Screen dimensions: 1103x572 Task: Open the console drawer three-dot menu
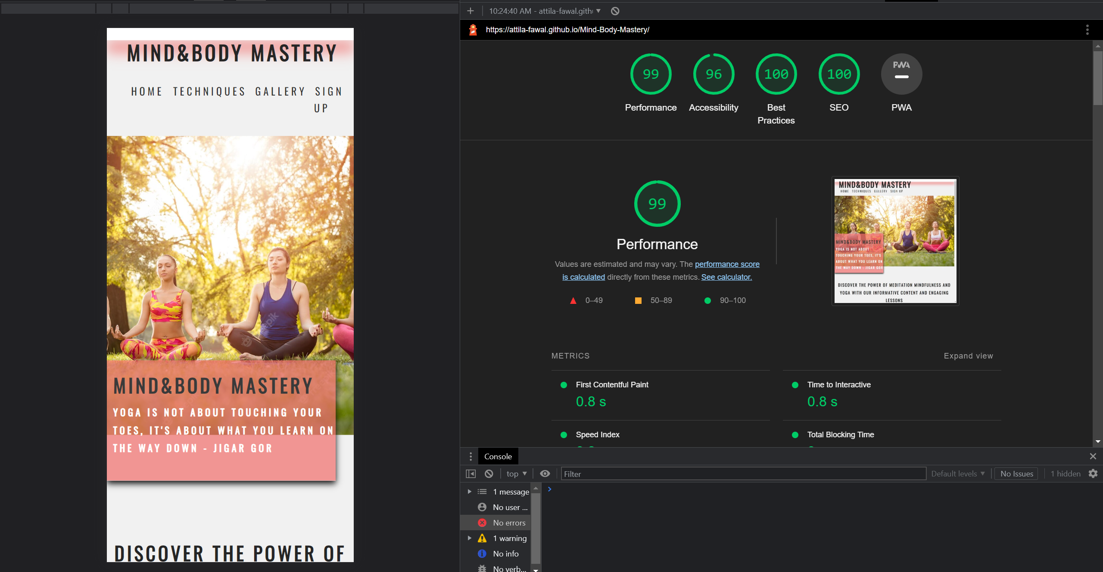[x=470, y=456]
